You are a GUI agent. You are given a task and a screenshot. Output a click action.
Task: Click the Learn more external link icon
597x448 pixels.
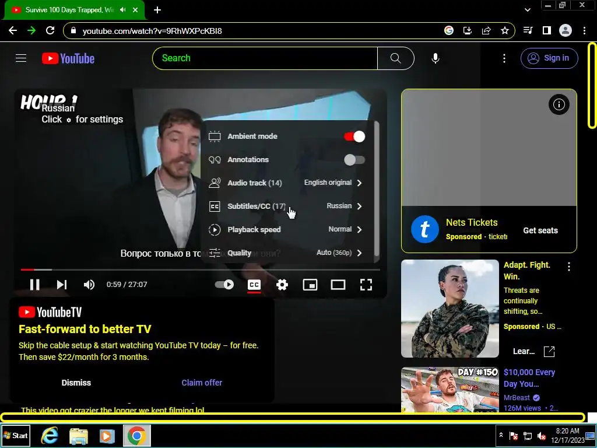549,352
